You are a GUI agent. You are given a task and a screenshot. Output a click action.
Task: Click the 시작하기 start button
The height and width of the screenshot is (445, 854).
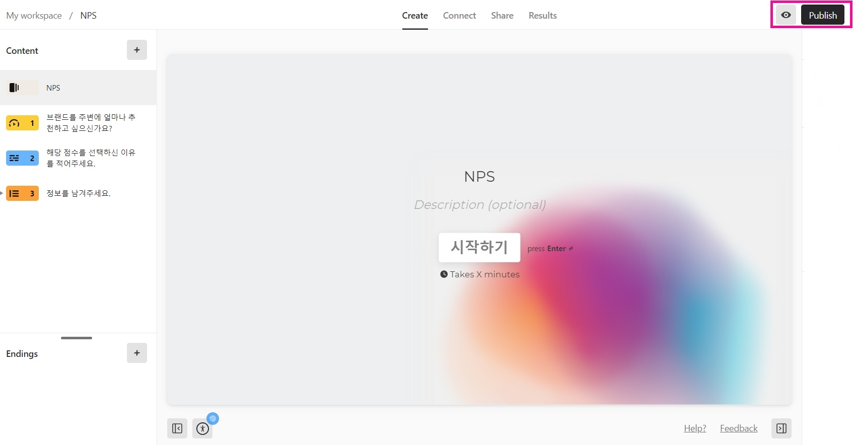pyautogui.click(x=479, y=247)
